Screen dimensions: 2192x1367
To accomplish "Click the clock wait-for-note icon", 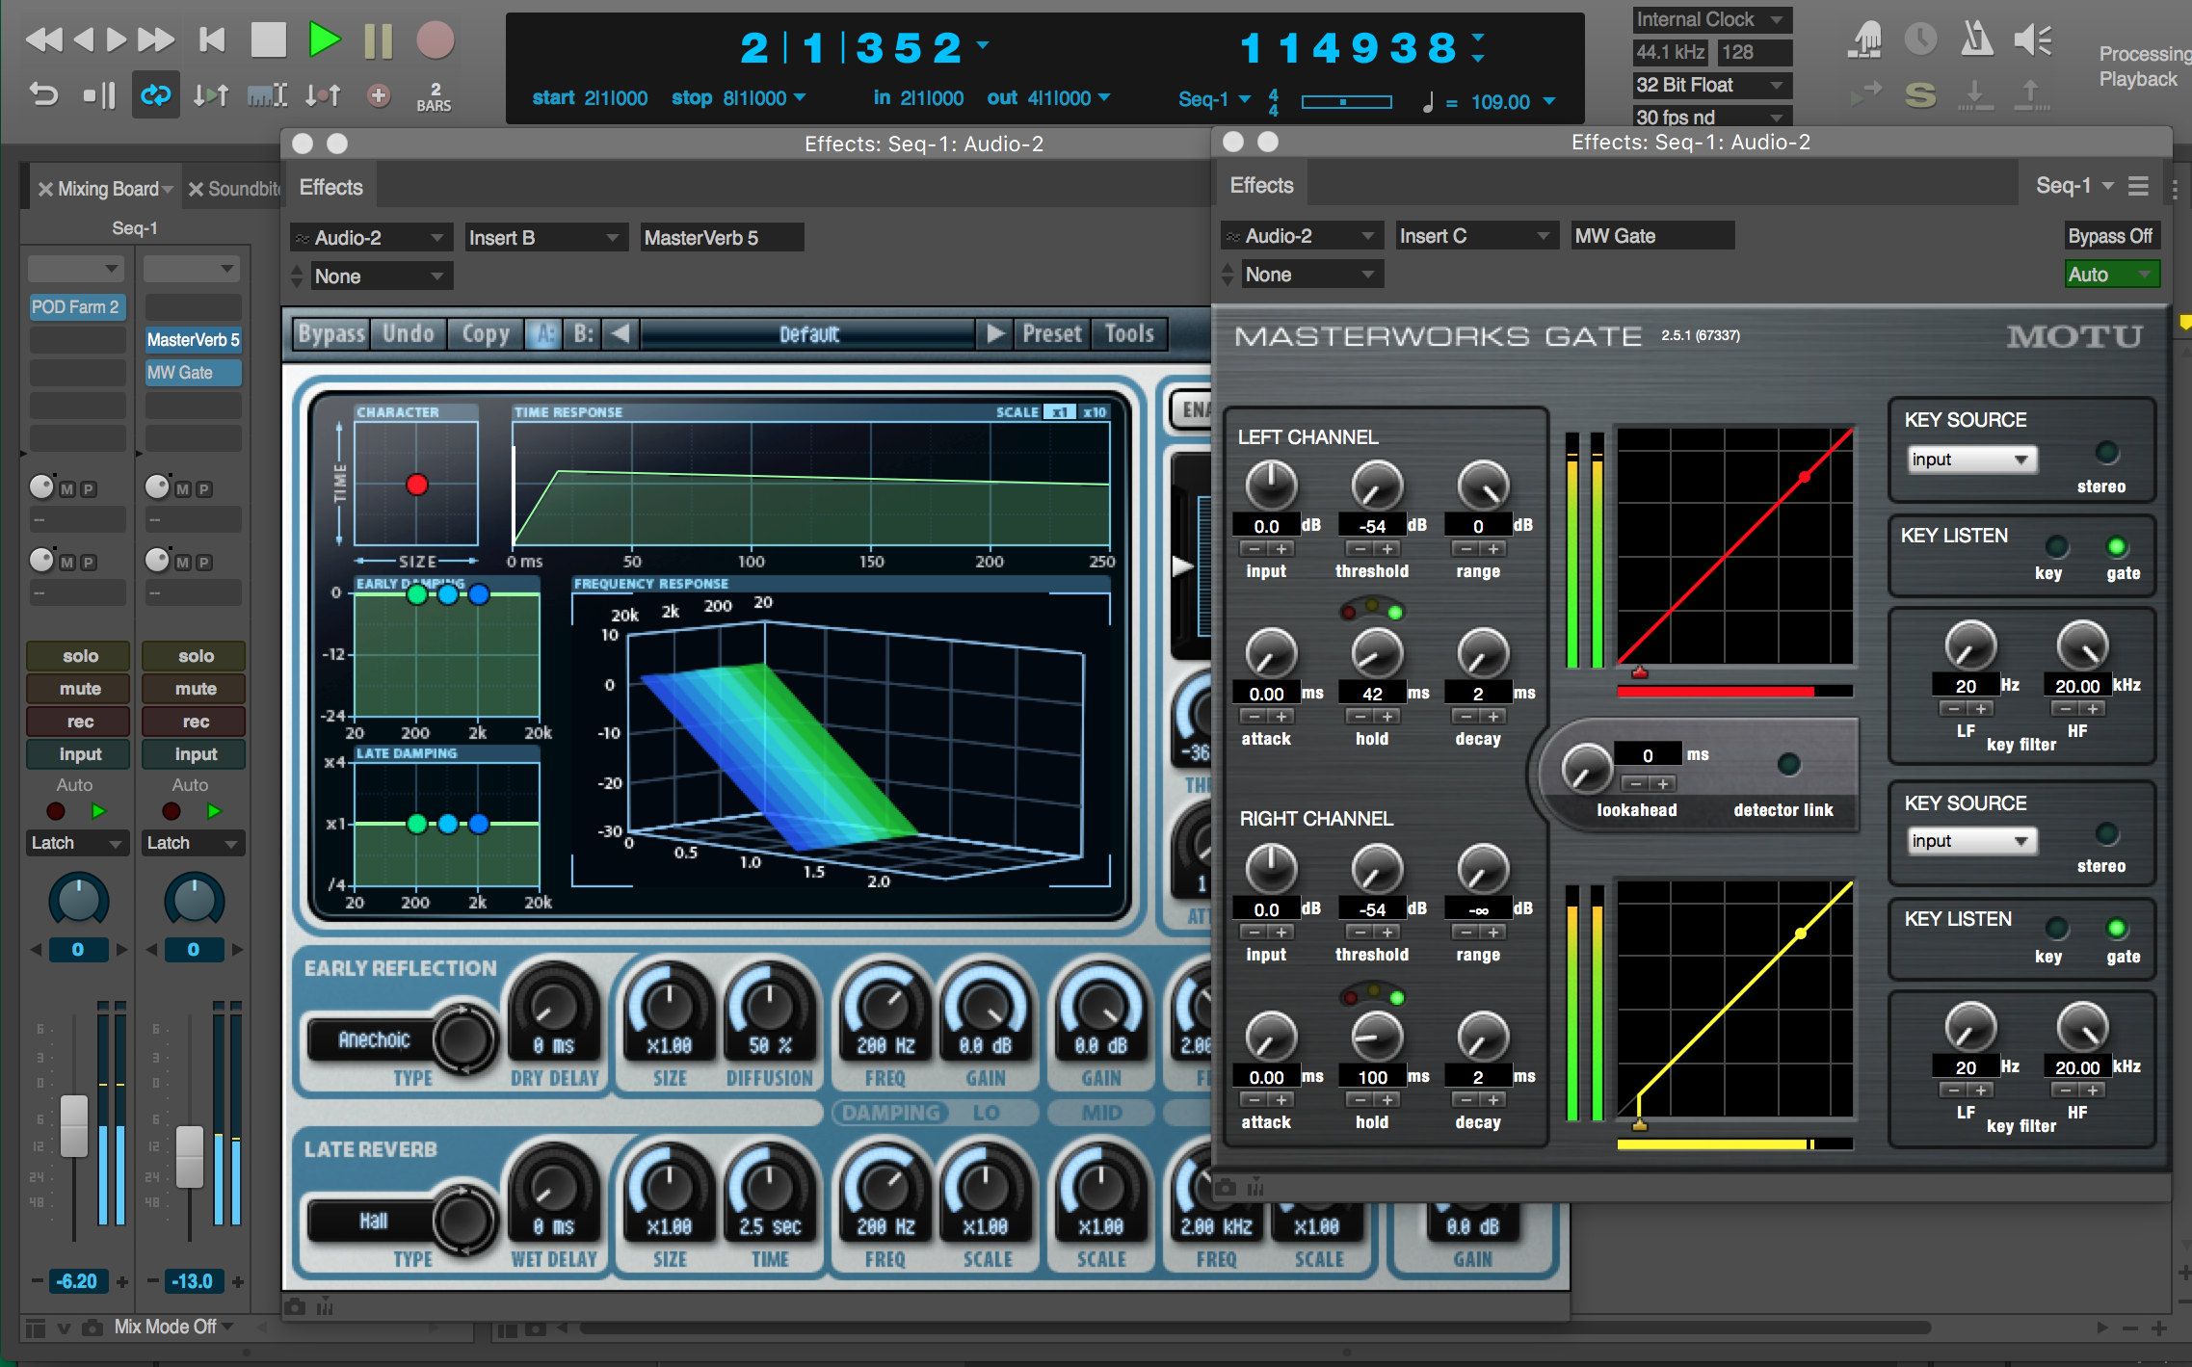I will 1920,39.
